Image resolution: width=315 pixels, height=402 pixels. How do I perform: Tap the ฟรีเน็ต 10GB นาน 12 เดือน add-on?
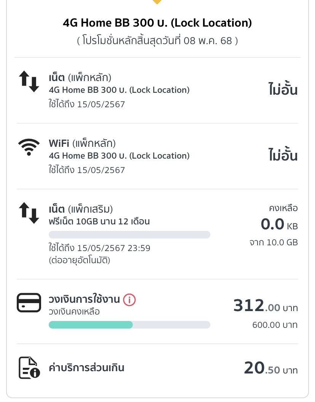pyautogui.click(x=99, y=221)
